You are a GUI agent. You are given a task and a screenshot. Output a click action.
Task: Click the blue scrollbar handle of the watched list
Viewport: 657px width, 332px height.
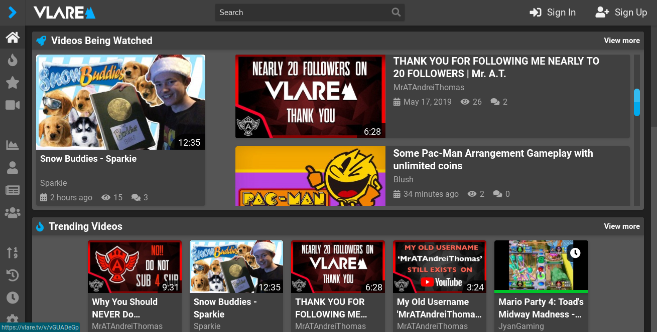click(637, 102)
